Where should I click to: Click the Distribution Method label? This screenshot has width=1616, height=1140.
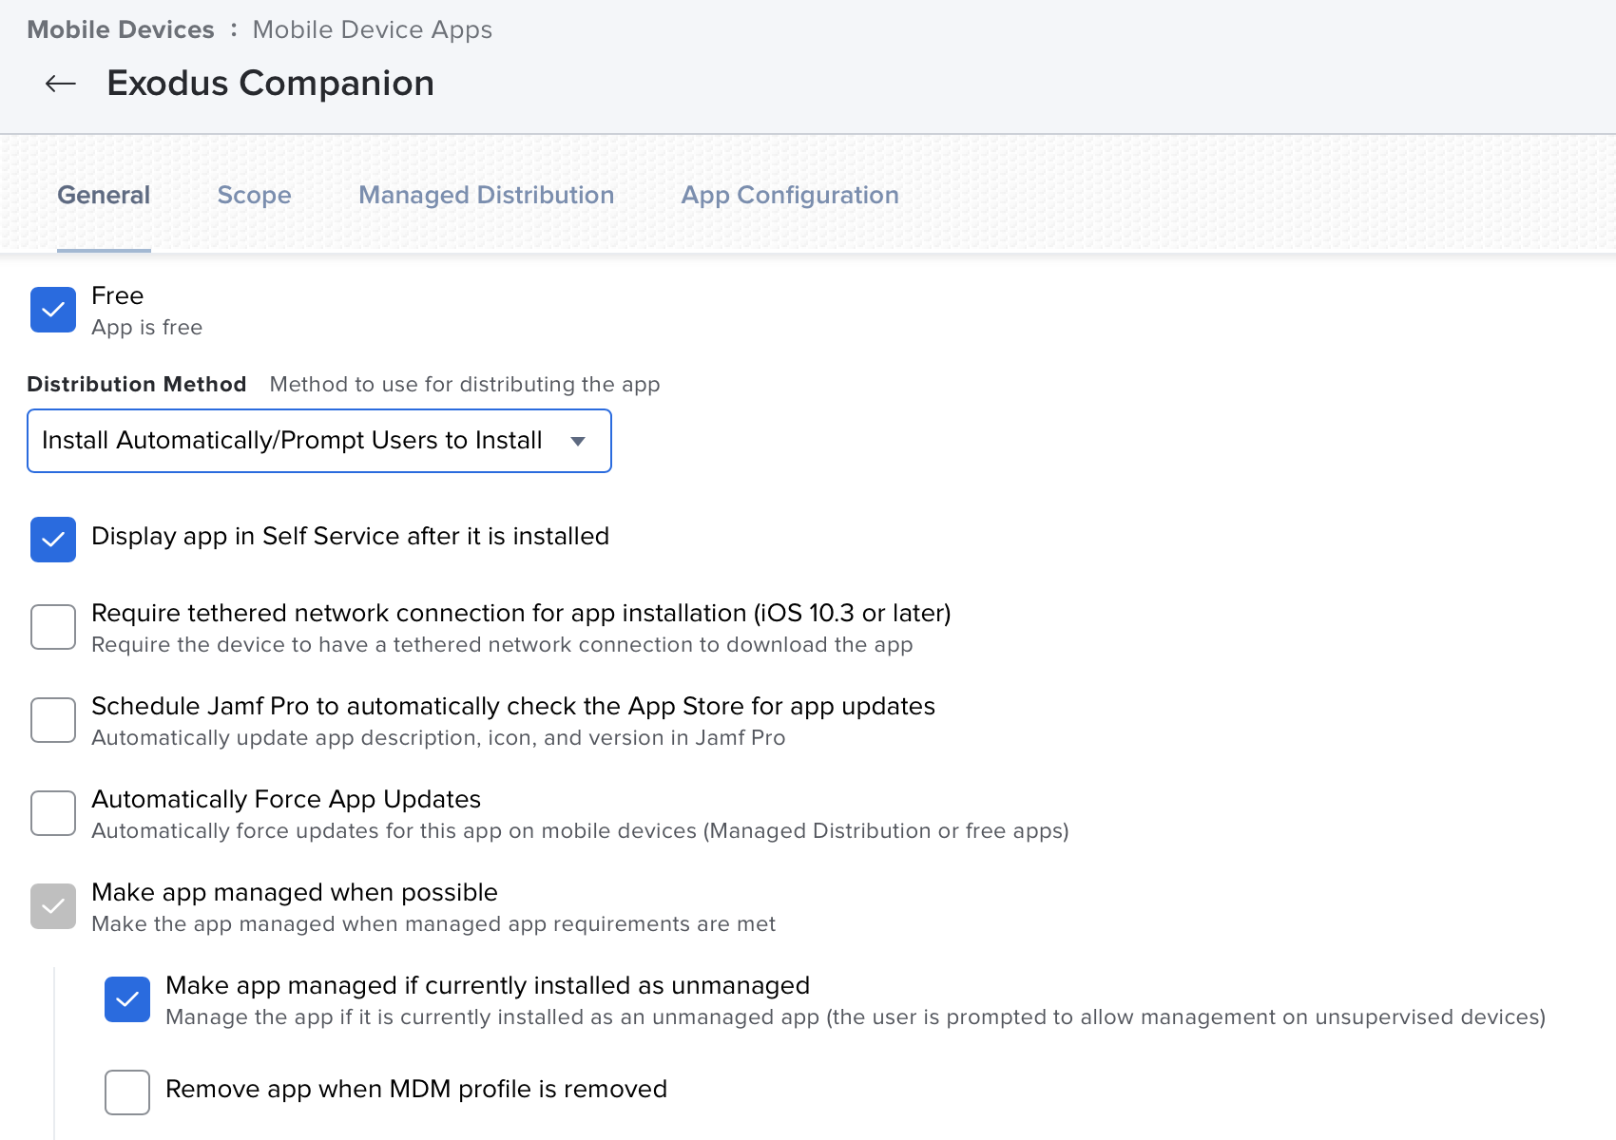(x=137, y=385)
